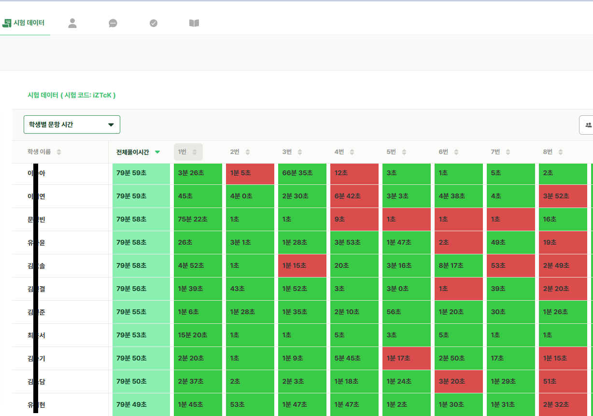Expand the 학생별 문항 시간 dropdown
This screenshot has width=593, height=416.
[x=72, y=125]
